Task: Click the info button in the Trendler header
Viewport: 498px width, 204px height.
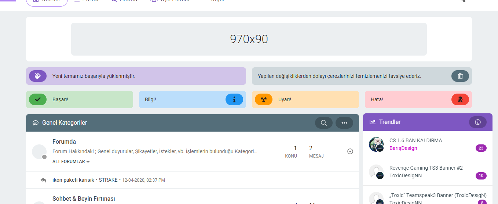Action: click(478, 122)
